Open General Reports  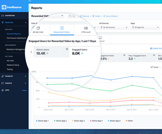tap(14, 34)
